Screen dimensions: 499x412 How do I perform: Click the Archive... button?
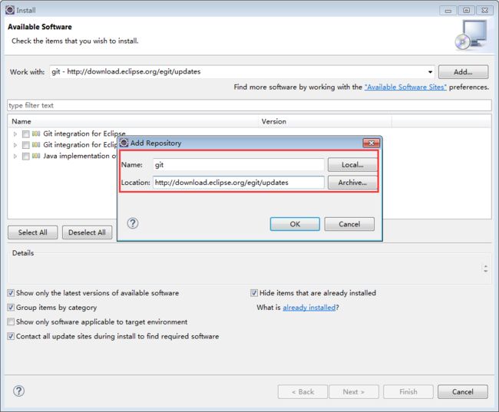(352, 183)
